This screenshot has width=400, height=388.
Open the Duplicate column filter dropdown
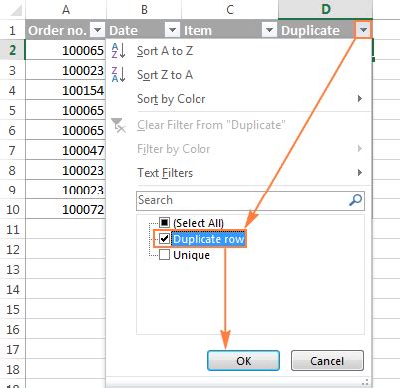coord(363,30)
